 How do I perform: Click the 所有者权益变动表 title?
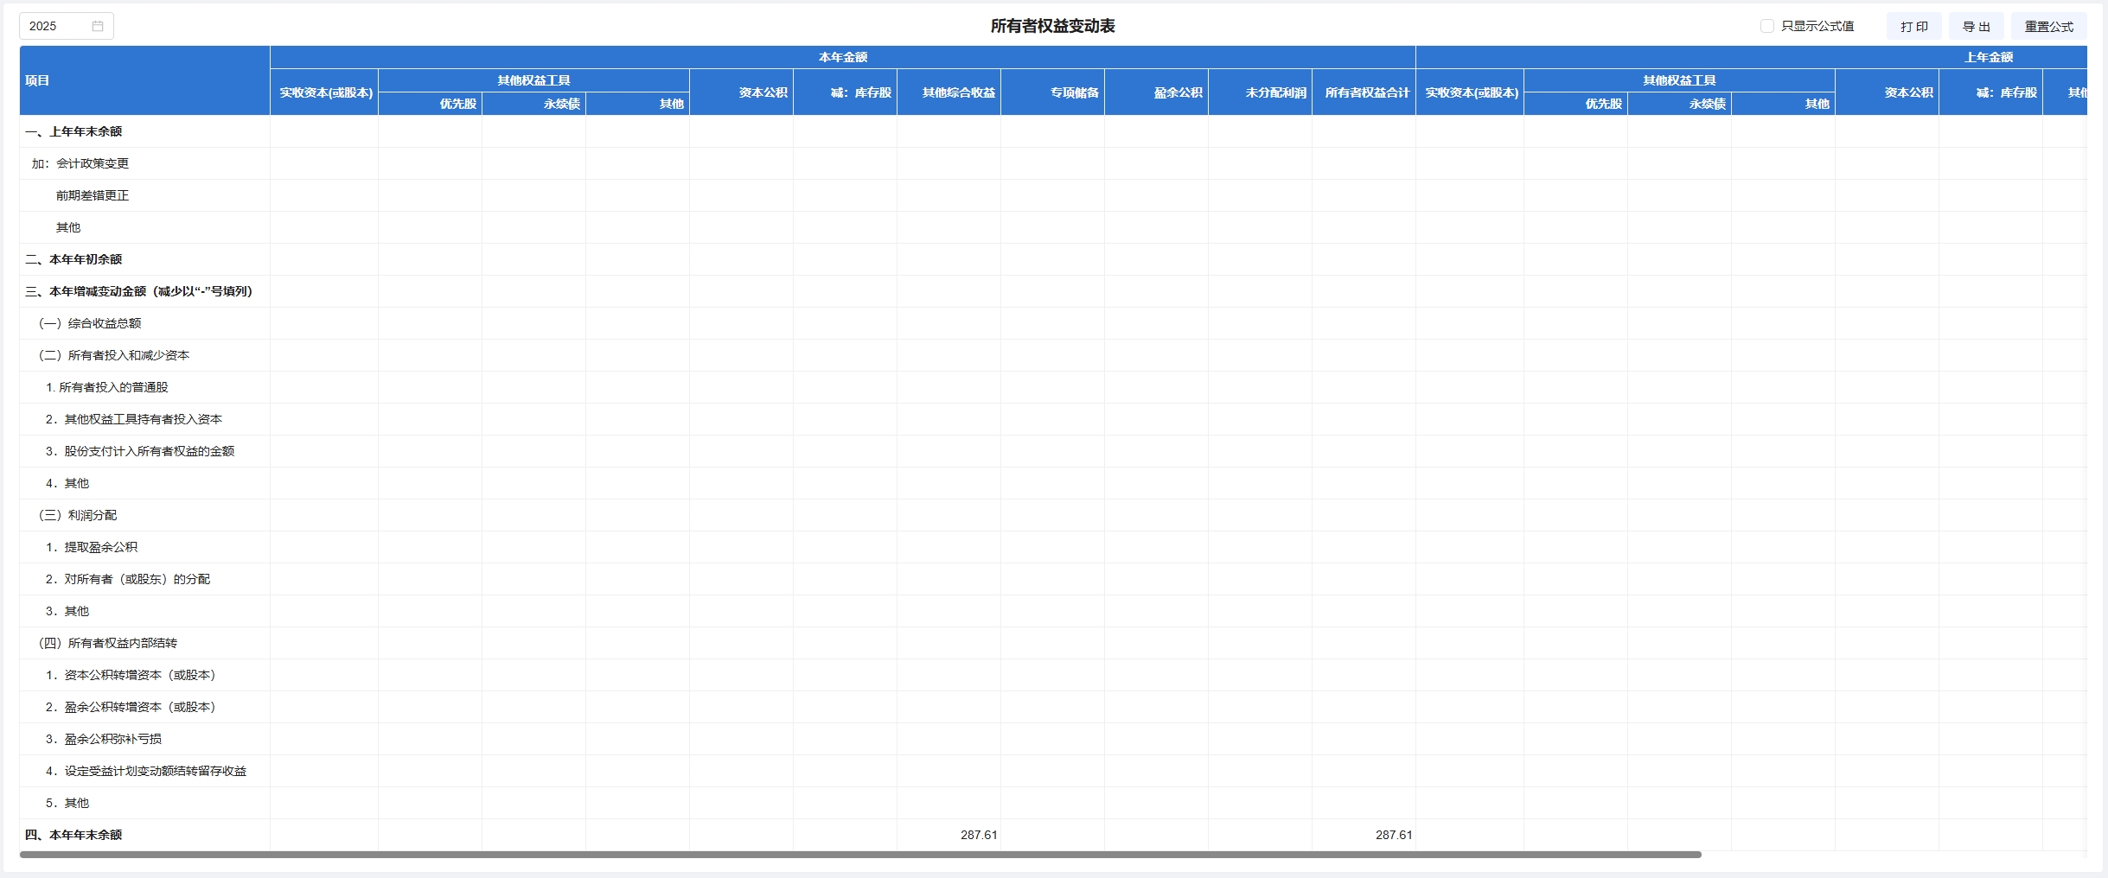click(x=1052, y=26)
